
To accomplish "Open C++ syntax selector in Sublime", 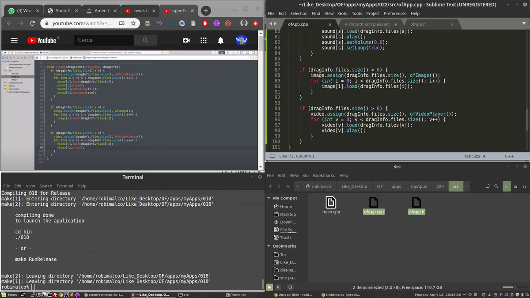I will click(x=509, y=156).
